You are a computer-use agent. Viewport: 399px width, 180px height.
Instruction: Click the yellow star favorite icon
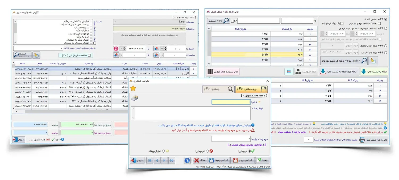133,89
